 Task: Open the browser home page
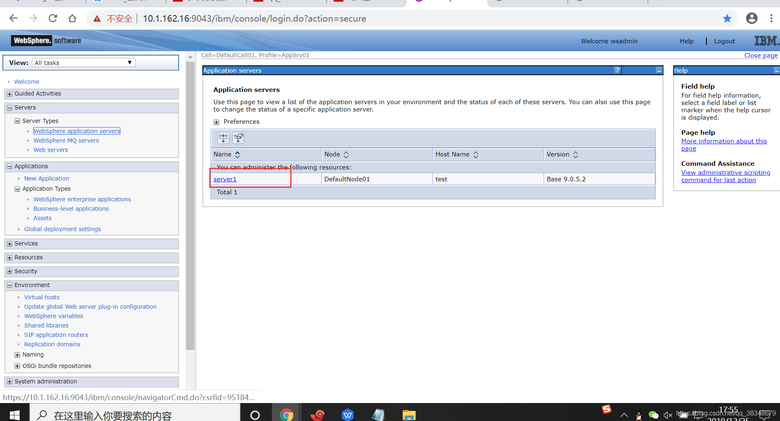[x=72, y=18]
